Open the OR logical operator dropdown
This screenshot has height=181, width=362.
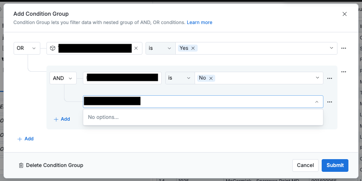click(27, 48)
